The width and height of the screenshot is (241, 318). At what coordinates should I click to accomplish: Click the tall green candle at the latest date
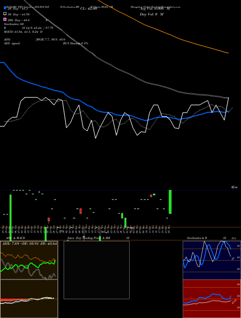(170, 202)
